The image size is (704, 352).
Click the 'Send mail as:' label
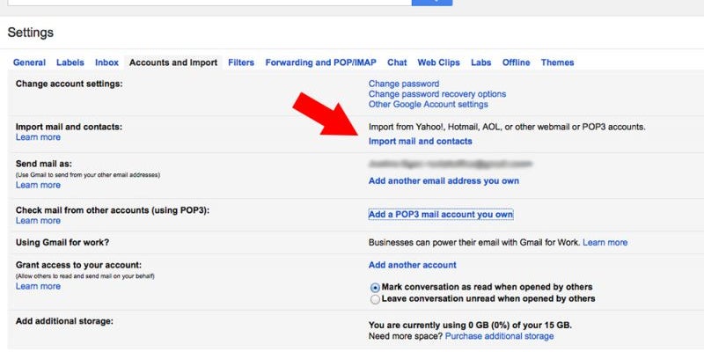[43, 164]
